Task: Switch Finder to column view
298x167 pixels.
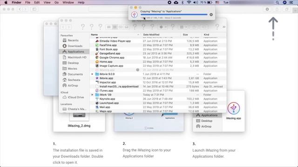Action: [x=121, y=27]
